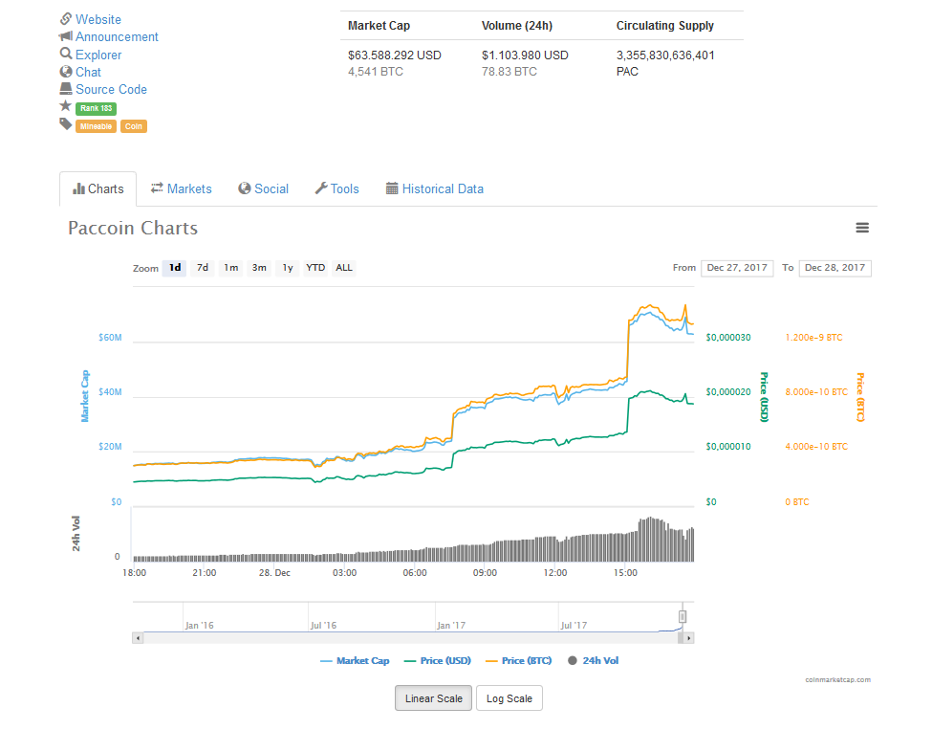
Task: Click the Coin tag
Action: click(134, 126)
